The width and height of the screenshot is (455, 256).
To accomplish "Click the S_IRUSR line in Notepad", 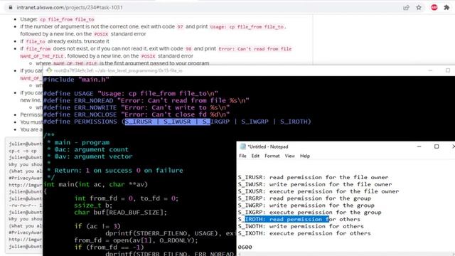I will pyautogui.click(x=313, y=177).
